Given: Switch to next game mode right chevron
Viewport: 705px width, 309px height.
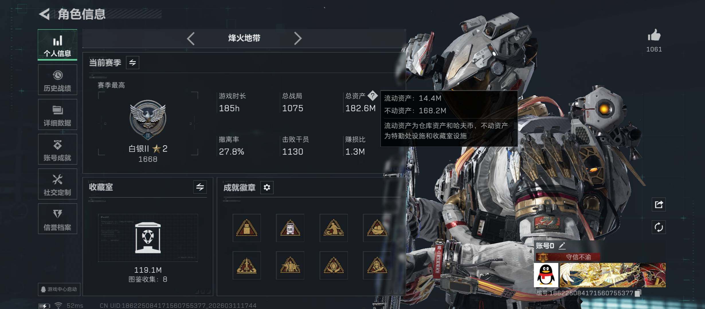Looking at the screenshot, I should [x=298, y=38].
